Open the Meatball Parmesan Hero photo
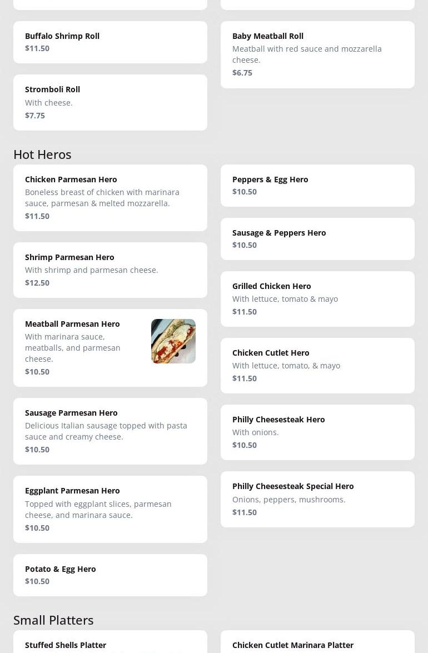428x653 pixels. [x=173, y=341]
